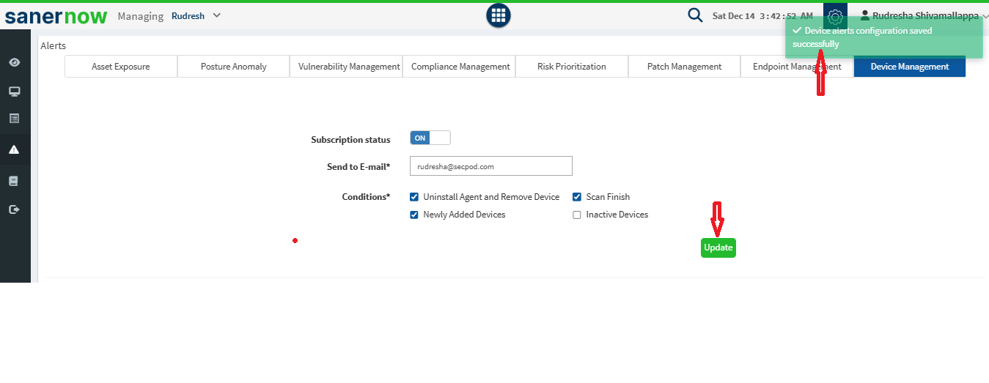Click the SanerNow logo link

[56, 16]
